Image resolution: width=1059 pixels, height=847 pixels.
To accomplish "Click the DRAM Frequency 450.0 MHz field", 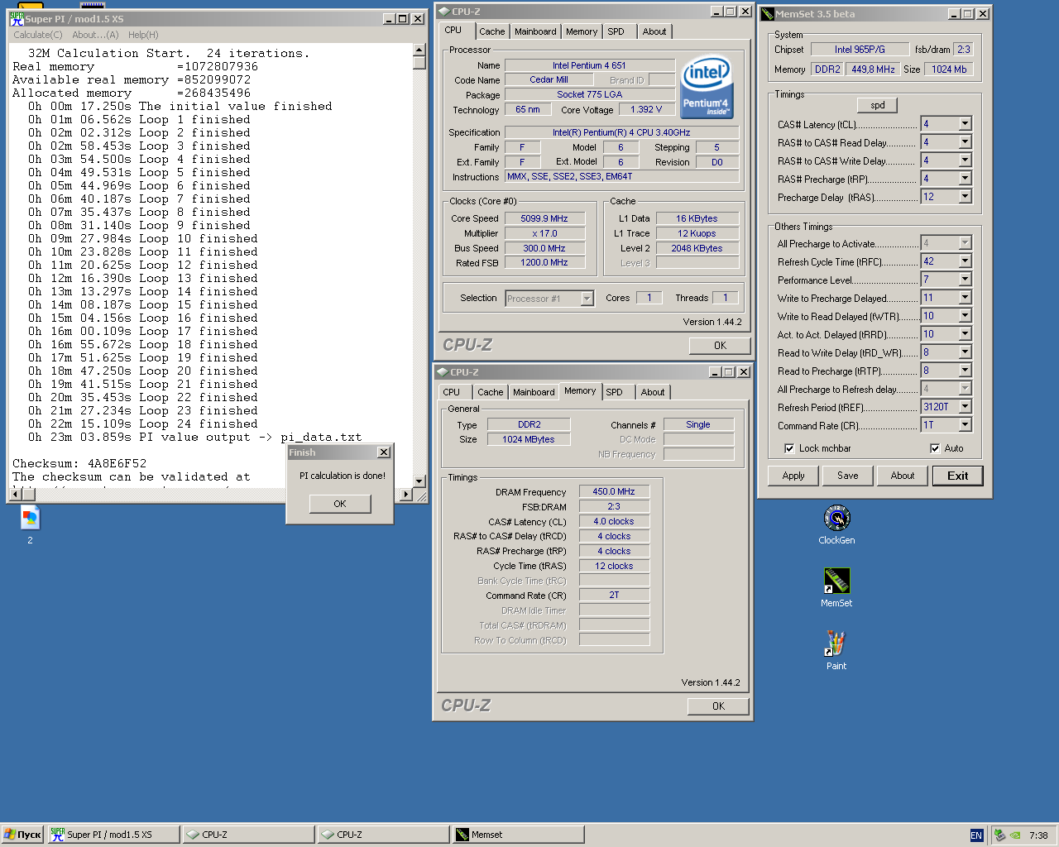I will tap(614, 491).
